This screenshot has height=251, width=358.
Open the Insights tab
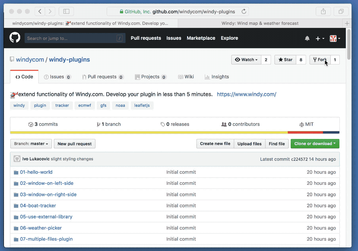(x=217, y=77)
